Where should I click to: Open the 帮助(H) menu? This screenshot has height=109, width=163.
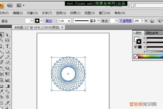[120, 13]
